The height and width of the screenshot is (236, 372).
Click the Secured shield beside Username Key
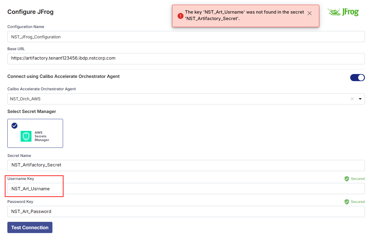347,179
